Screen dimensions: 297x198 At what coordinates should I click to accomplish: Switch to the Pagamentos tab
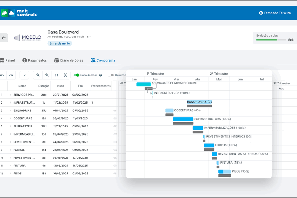(34, 60)
